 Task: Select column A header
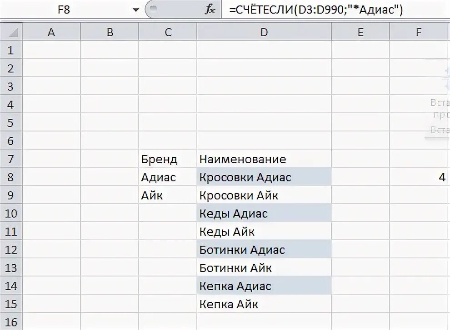[x=51, y=32]
